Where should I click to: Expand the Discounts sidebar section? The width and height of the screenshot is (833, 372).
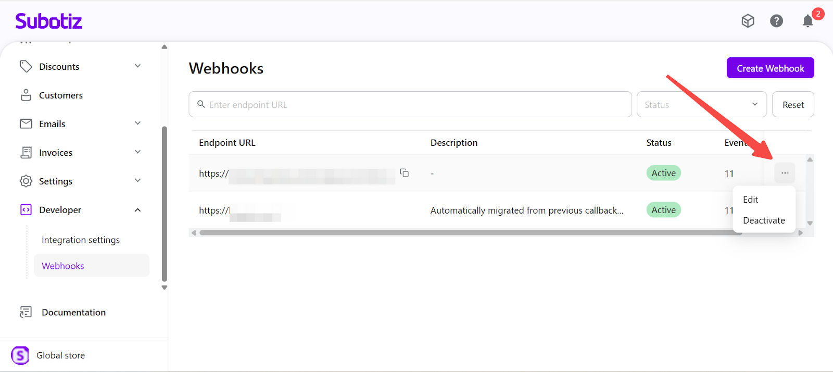[x=137, y=66]
